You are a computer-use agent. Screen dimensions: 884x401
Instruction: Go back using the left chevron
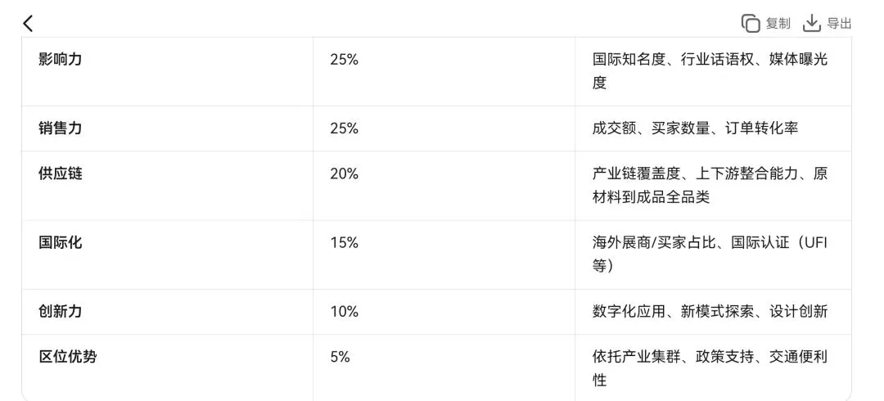[x=28, y=23]
